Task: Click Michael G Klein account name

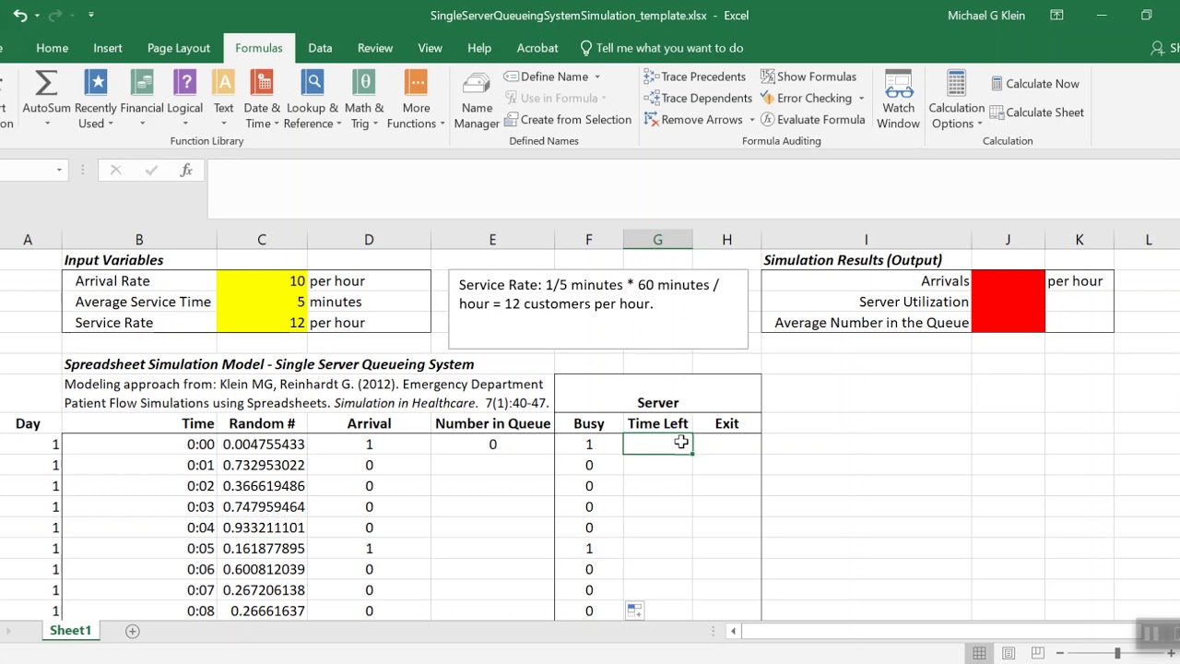Action: (x=985, y=16)
